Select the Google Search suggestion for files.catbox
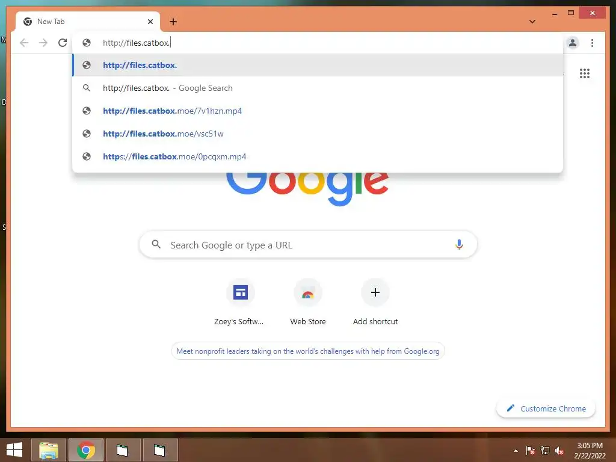Image resolution: width=616 pixels, height=462 pixels. click(318, 88)
